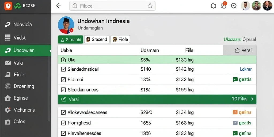The height and width of the screenshot is (137, 274).
Task: Click $199 lng in Slecidannancas row
Action: coord(185,90)
